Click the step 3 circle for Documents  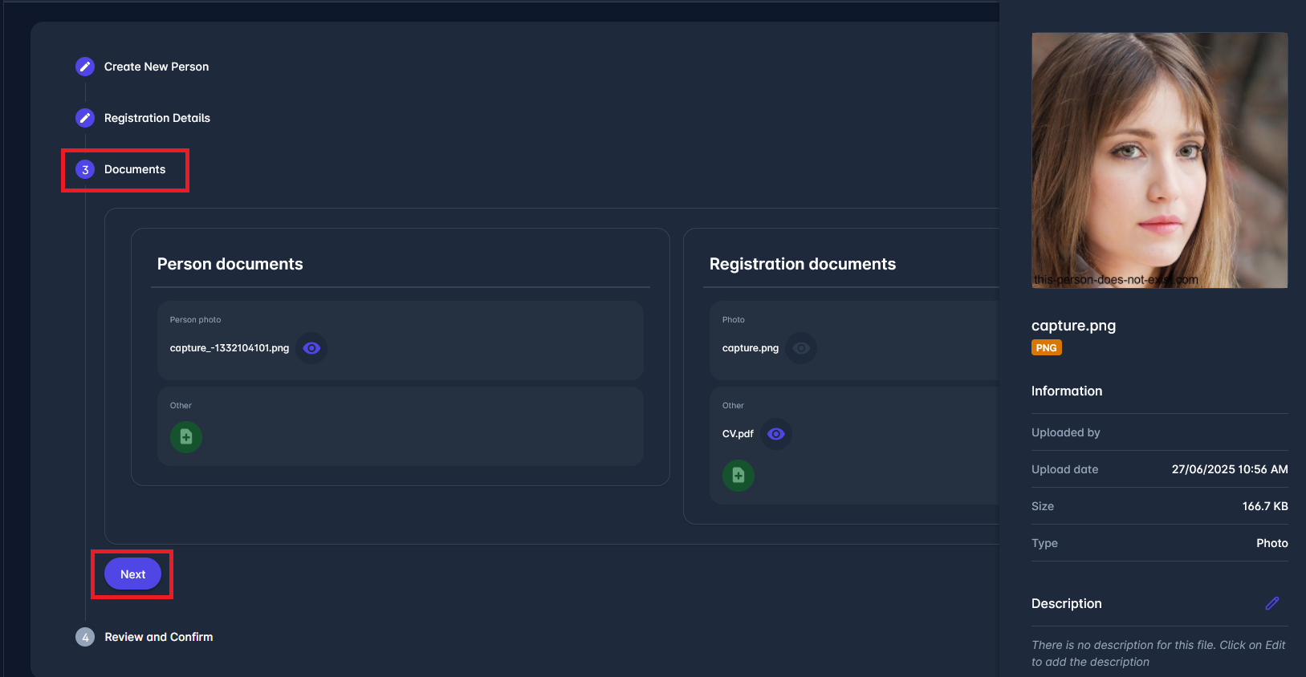[x=85, y=169]
